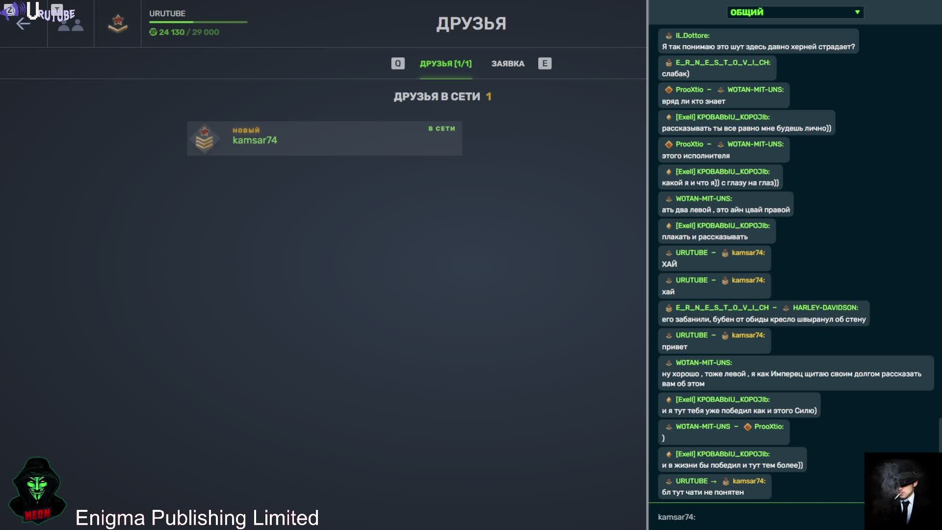The height and width of the screenshot is (530, 942).
Task: Click the ProoXtio name in last message
Action: pos(768,426)
